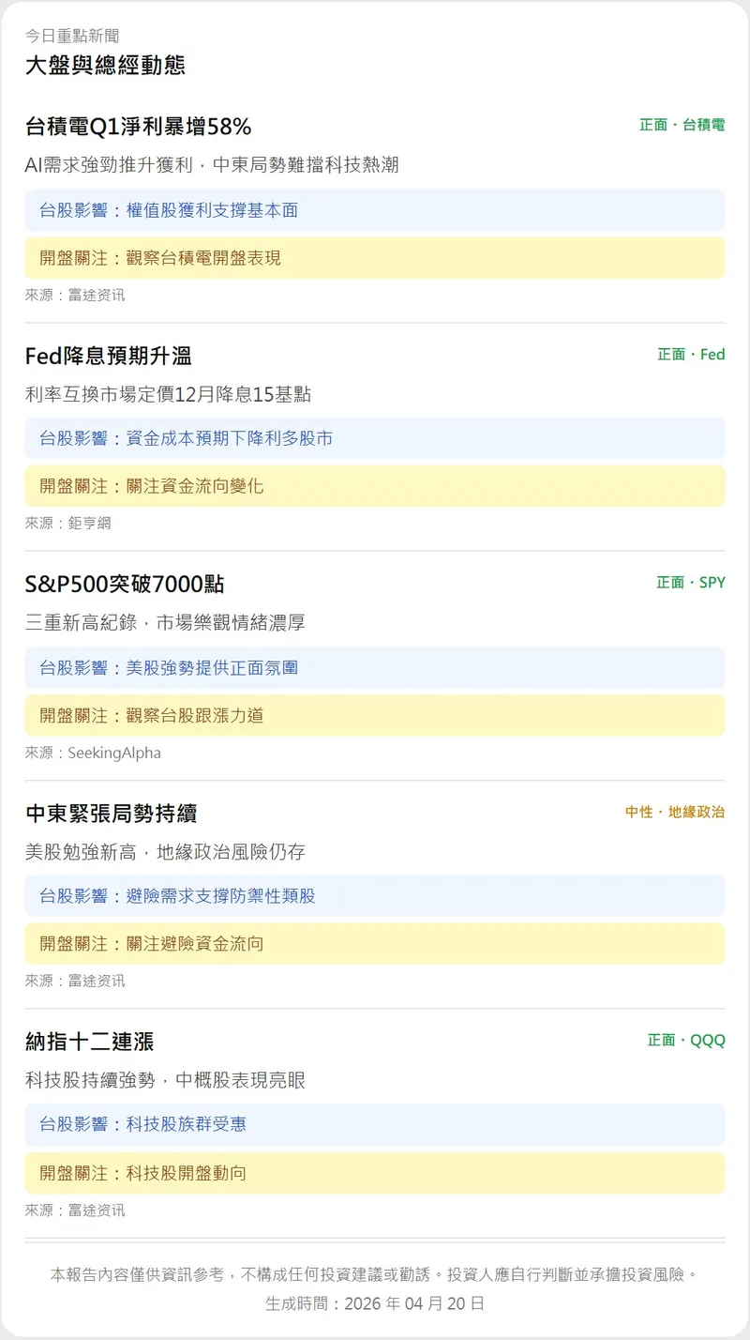Screen dimensions: 750x1340
Task: Select the 正面 · Fed tag
Action: tap(691, 355)
